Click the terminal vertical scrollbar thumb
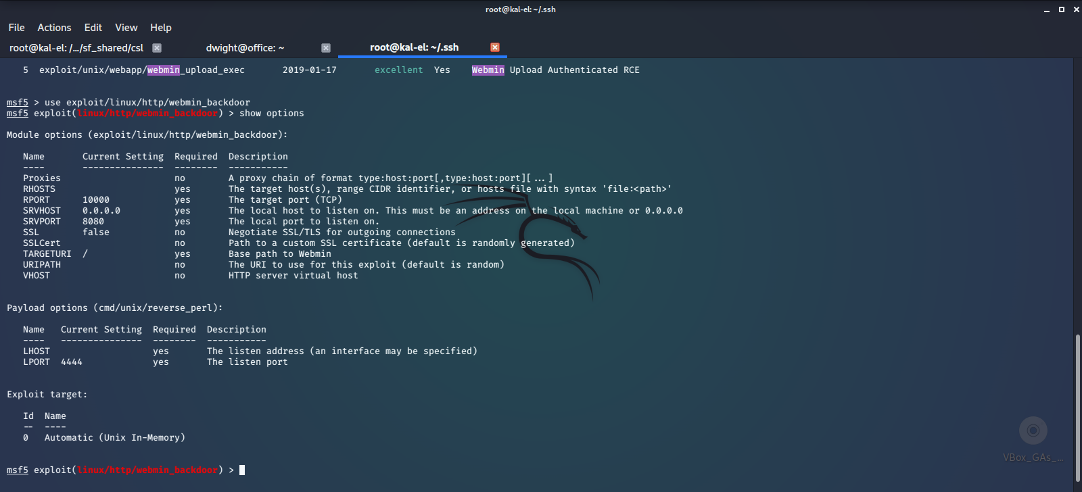The width and height of the screenshot is (1082, 492). point(1078,408)
